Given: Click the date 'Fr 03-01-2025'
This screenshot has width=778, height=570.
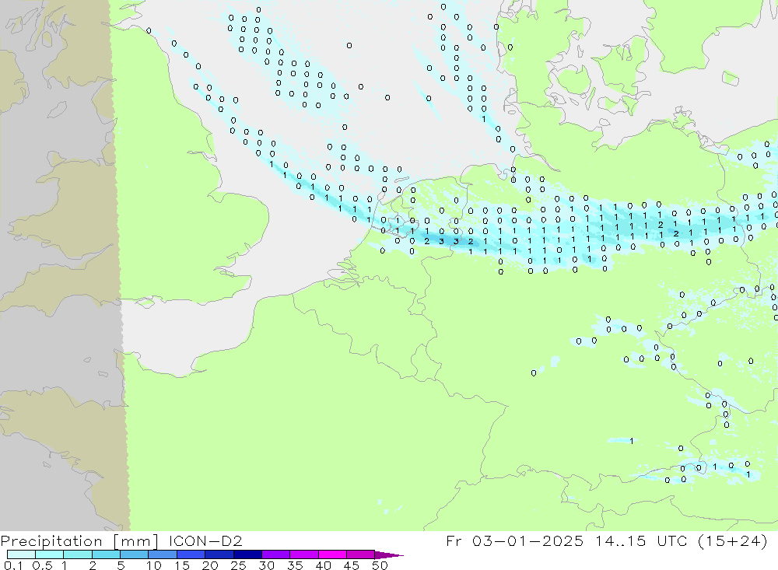Looking at the screenshot, I should pyautogui.click(x=514, y=540).
